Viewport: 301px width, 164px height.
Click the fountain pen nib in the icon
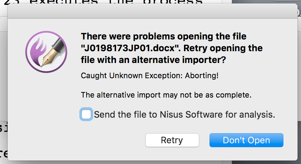(47, 57)
